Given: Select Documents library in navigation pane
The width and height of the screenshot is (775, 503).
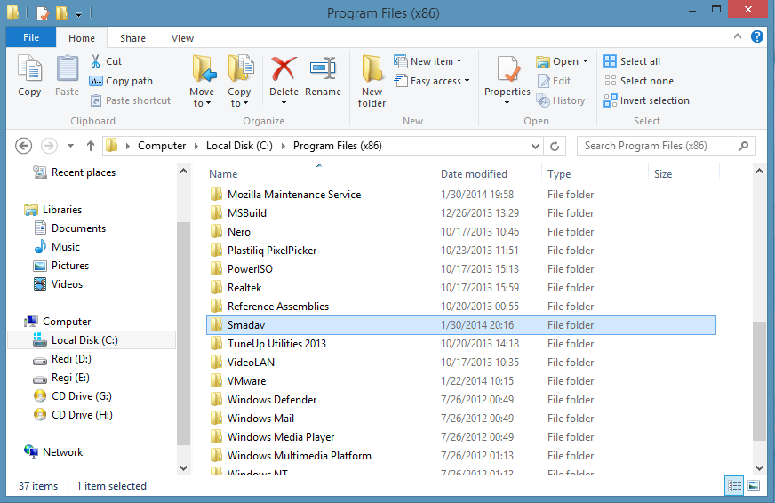Looking at the screenshot, I should pos(69,228).
